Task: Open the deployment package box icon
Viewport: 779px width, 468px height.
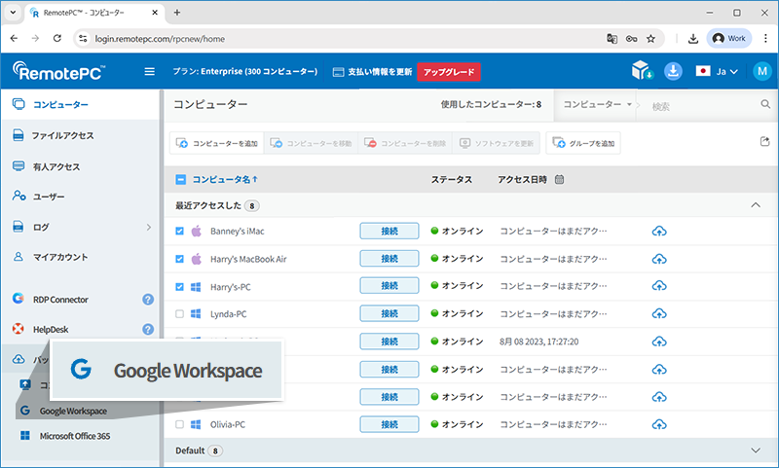Action: click(x=642, y=71)
